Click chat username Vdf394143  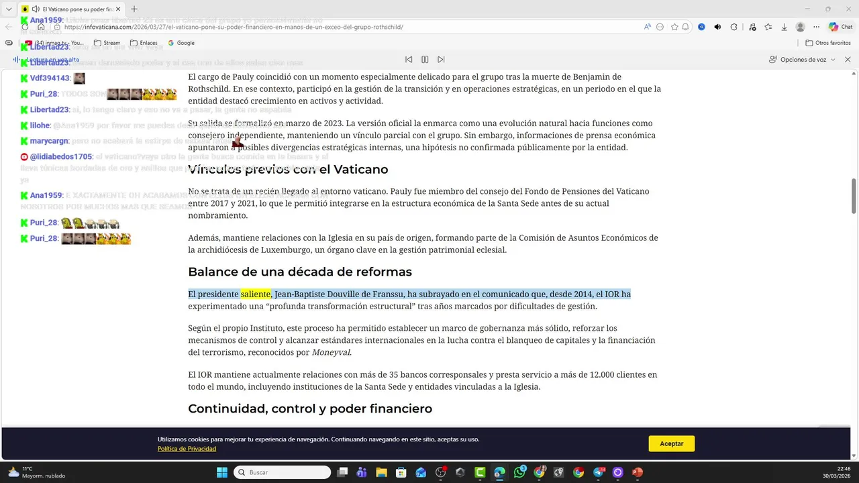(50, 78)
